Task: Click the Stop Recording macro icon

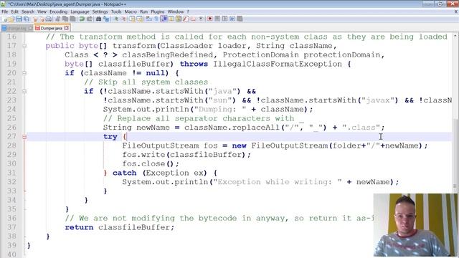Action: pyautogui.click(x=217, y=19)
